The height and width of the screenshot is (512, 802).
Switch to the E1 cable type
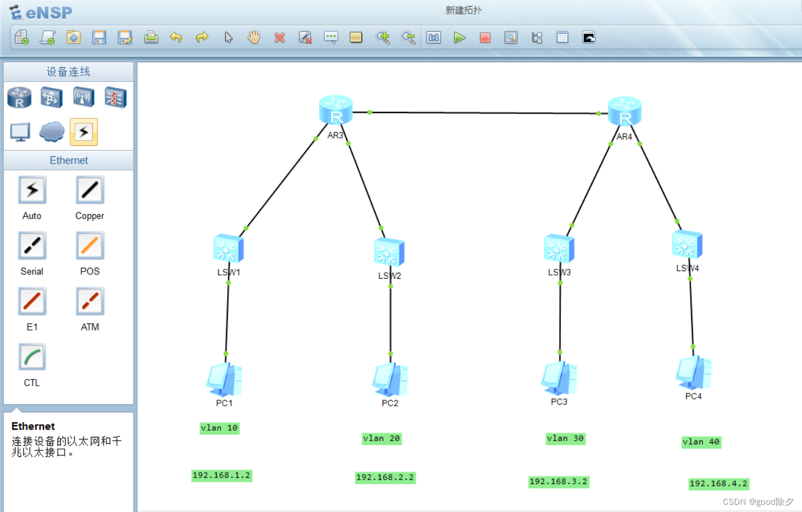(x=32, y=301)
